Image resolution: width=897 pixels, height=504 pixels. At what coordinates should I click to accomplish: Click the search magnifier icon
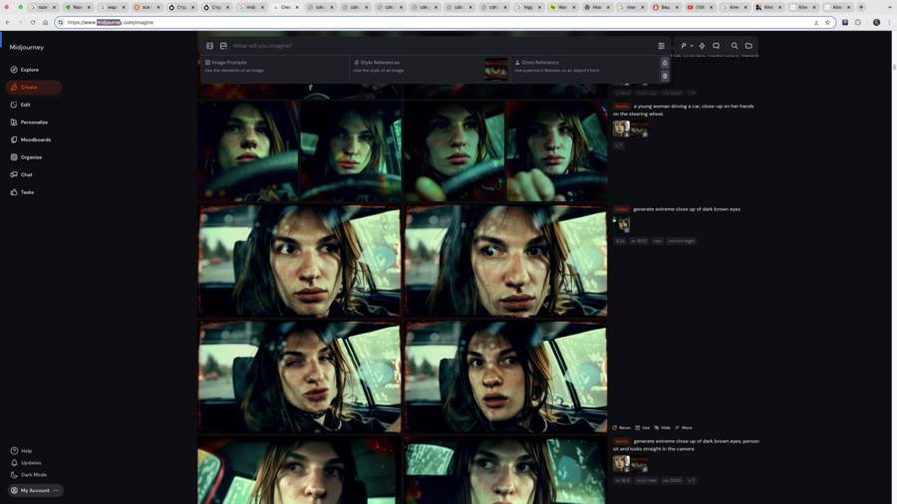[735, 46]
